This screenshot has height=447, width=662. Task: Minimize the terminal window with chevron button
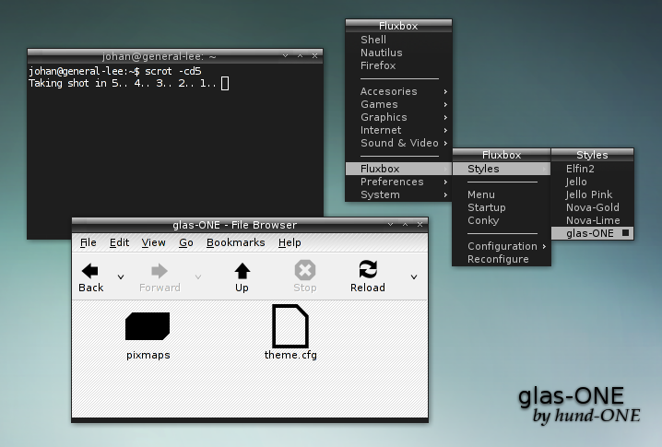pos(286,55)
